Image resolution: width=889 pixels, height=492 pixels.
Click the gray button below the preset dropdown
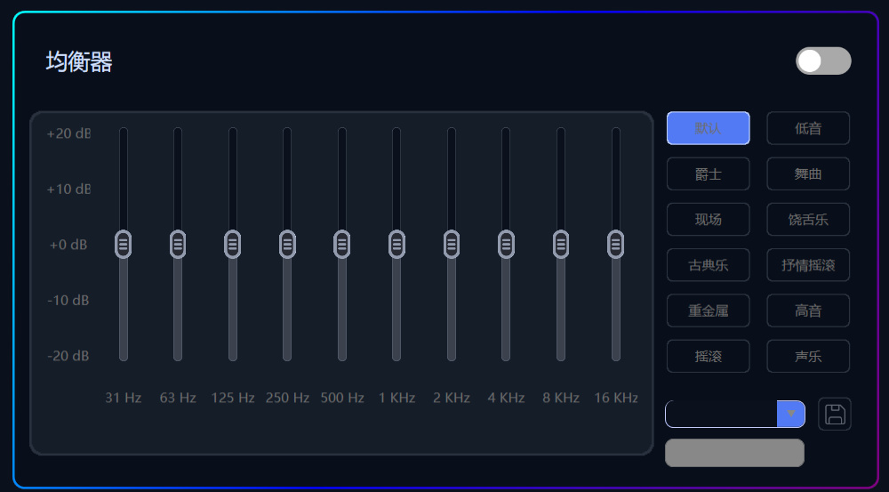pos(735,453)
